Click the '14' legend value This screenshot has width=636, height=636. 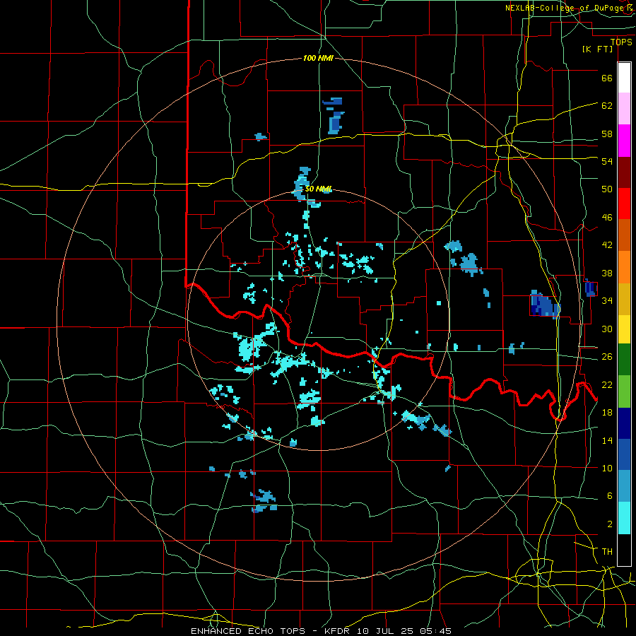click(607, 440)
